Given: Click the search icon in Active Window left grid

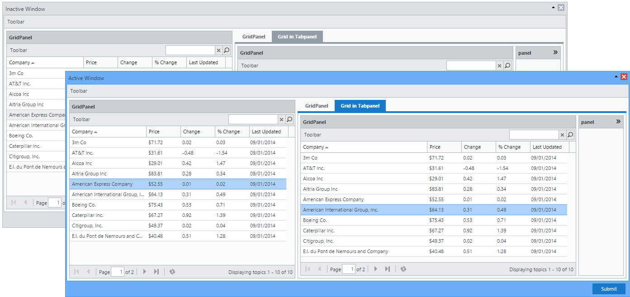Looking at the screenshot, I should coord(290,119).
